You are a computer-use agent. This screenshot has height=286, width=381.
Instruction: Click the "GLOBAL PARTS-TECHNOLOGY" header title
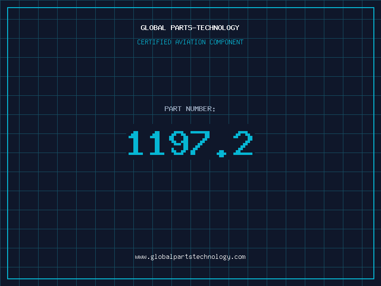click(190, 28)
